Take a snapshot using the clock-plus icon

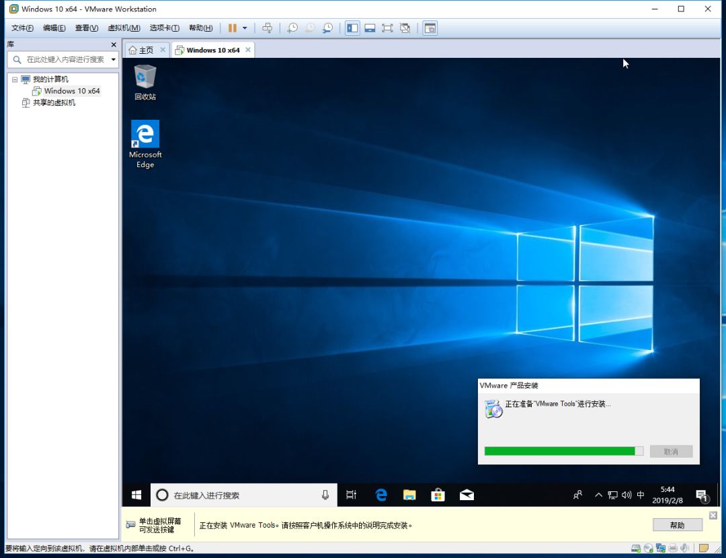(x=292, y=28)
